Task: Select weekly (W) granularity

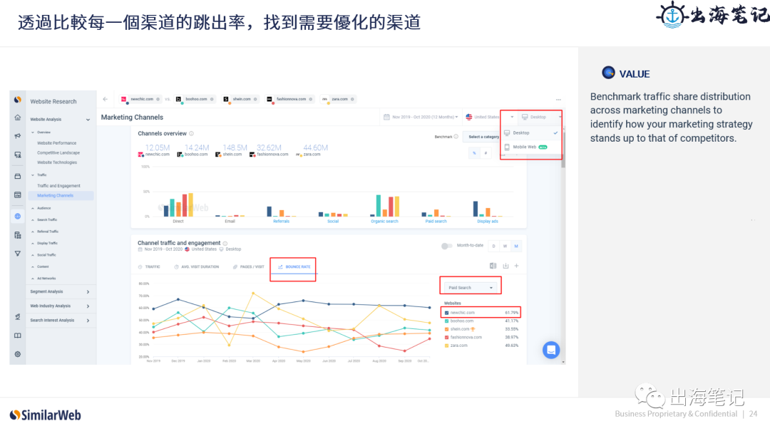Action: point(505,246)
